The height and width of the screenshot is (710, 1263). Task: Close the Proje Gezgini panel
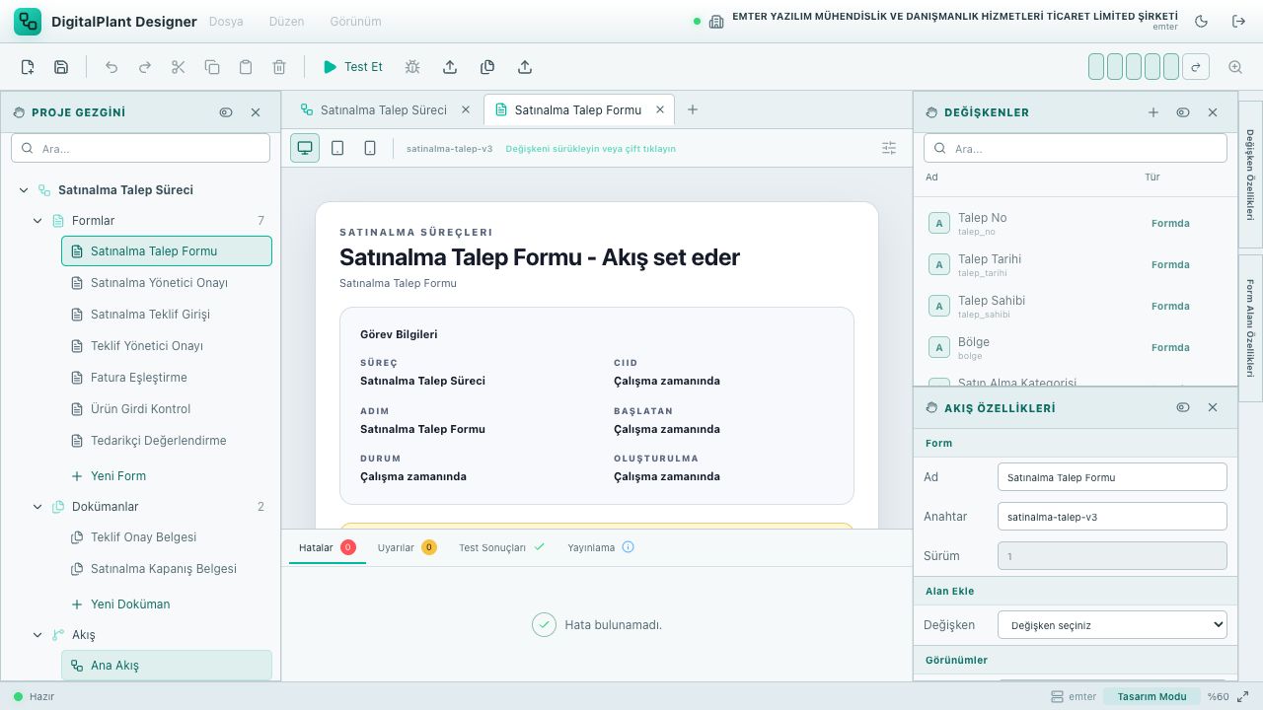(x=256, y=112)
